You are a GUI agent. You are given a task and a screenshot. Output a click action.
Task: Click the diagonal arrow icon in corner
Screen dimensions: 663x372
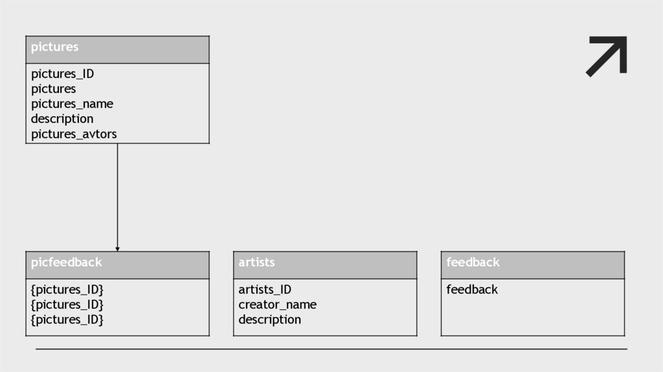(607, 56)
